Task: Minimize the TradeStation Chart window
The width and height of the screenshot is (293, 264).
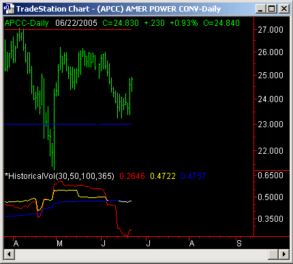Action: [x=260, y=9]
